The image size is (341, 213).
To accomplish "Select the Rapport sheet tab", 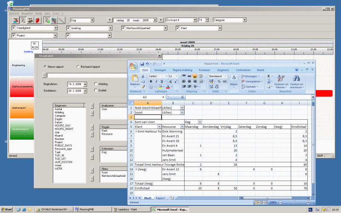I will pyautogui.click(x=160, y=198).
